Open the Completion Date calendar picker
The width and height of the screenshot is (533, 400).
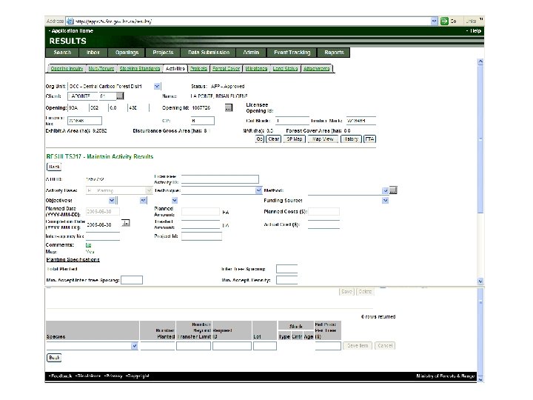click(126, 222)
